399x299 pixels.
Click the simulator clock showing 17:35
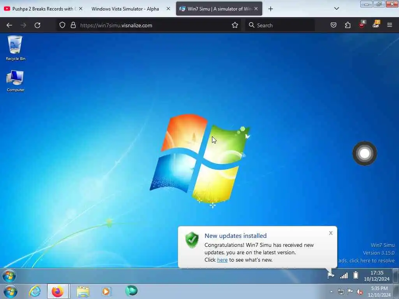click(x=377, y=276)
